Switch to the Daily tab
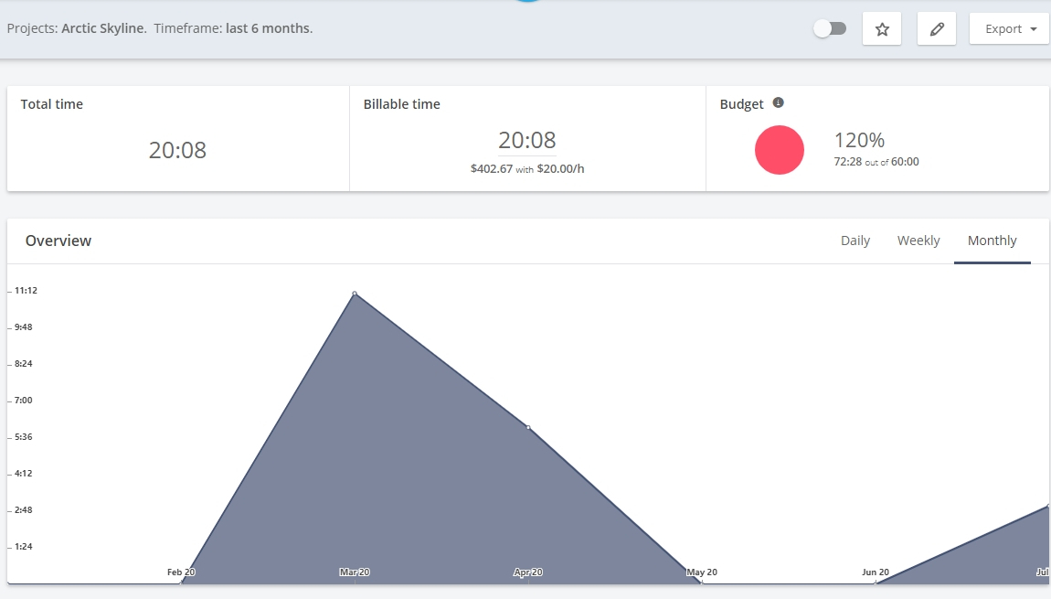 tap(855, 241)
